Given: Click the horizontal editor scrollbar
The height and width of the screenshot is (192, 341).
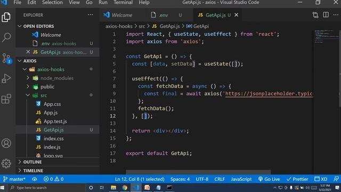Looking at the screenshot, I should coord(198,172).
